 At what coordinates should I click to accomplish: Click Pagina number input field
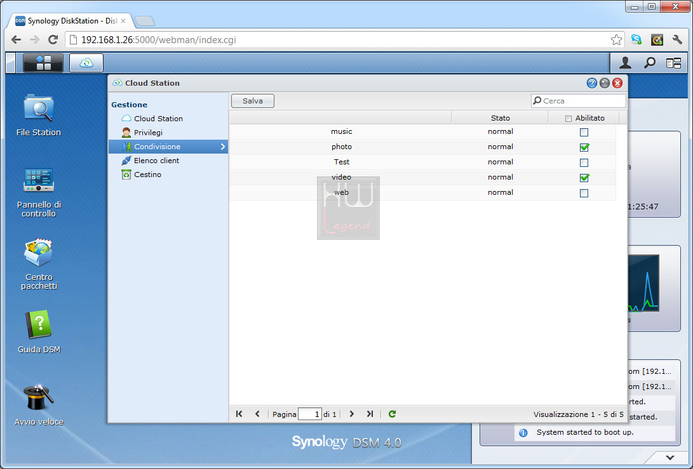click(310, 414)
